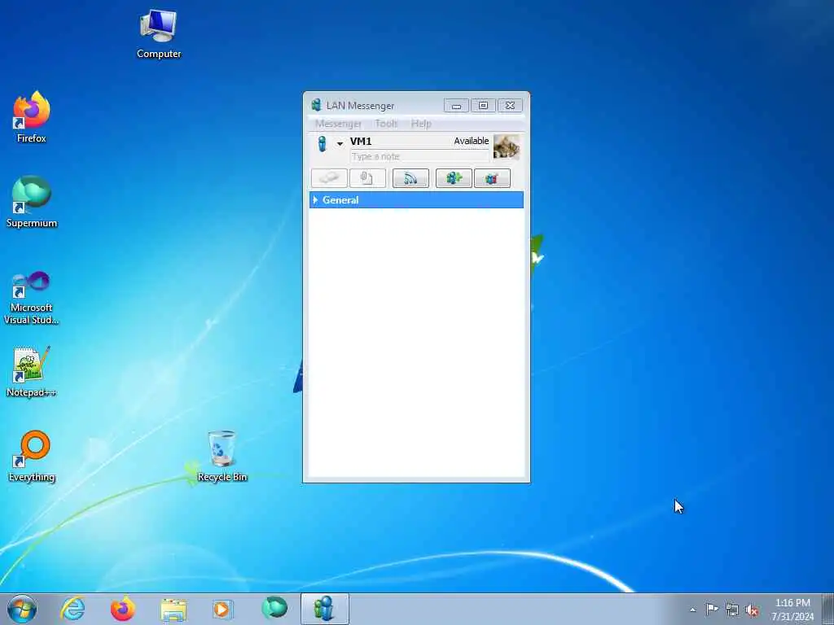Image resolution: width=834 pixels, height=625 pixels.
Task: Click the LAN Messenger title bar icon
Action: tap(317, 105)
